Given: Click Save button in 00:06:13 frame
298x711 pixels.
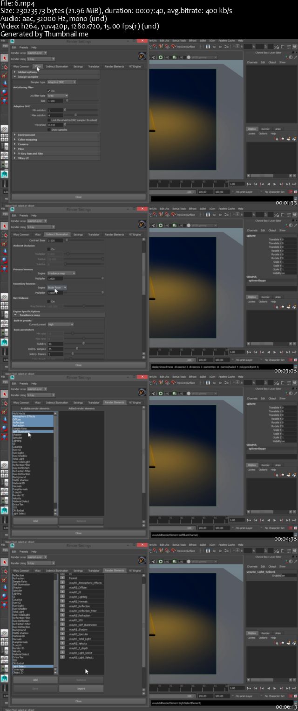Looking at the screenshot, I should [35, 689].
